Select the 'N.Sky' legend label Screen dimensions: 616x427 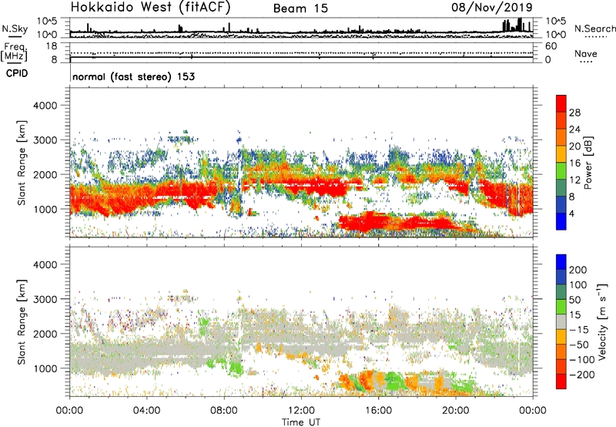point(15,29)
